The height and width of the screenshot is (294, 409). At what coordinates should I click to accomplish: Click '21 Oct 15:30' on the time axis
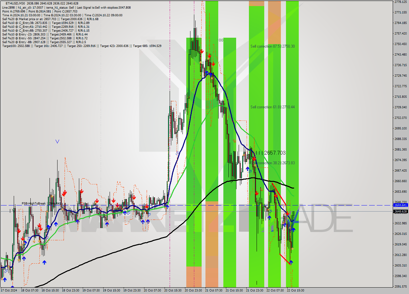pyautogui.click(x=234, y=290)
